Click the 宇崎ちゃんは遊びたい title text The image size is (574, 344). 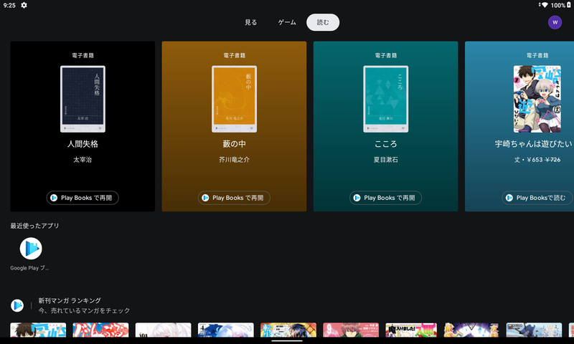533,144
